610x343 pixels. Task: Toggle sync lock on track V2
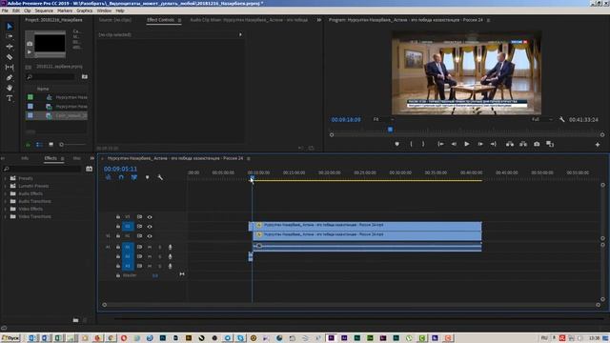point(139,227)
